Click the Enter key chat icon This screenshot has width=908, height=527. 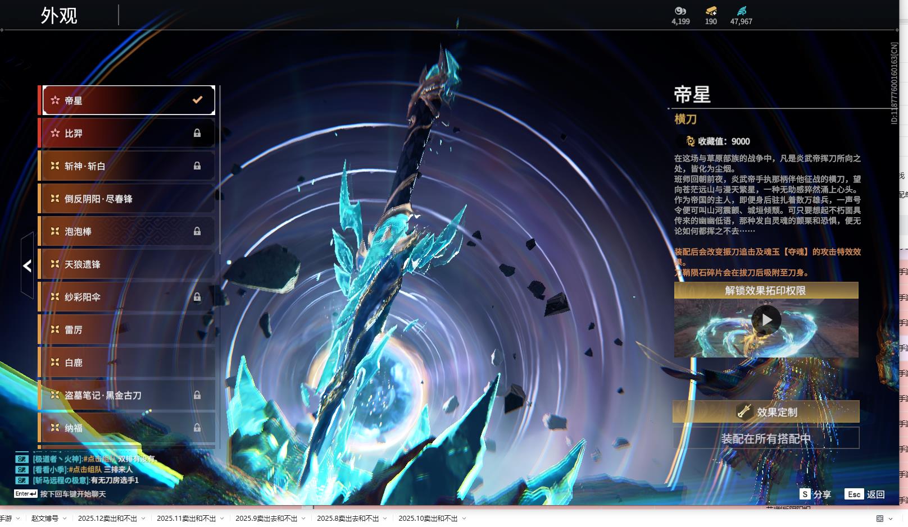[x=26, y=494]
